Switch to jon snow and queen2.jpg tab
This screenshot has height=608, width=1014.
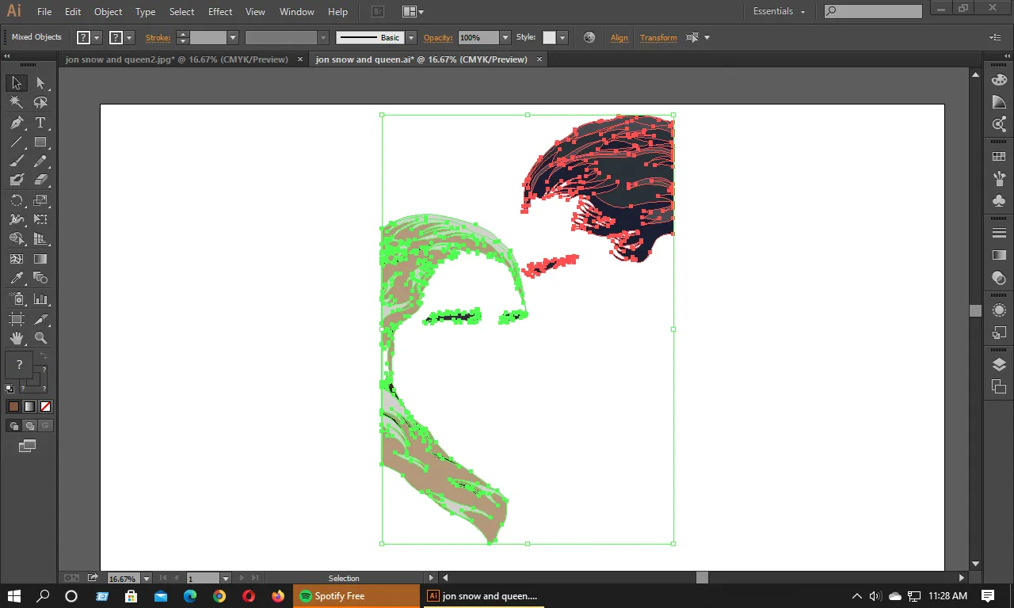click(x=177, y=59)
